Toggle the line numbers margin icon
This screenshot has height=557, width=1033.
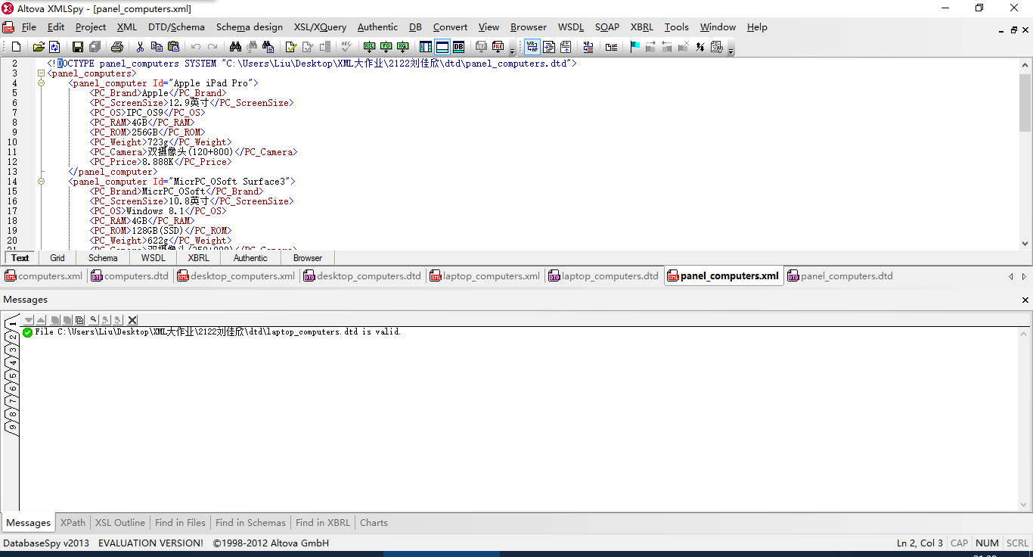588,47
